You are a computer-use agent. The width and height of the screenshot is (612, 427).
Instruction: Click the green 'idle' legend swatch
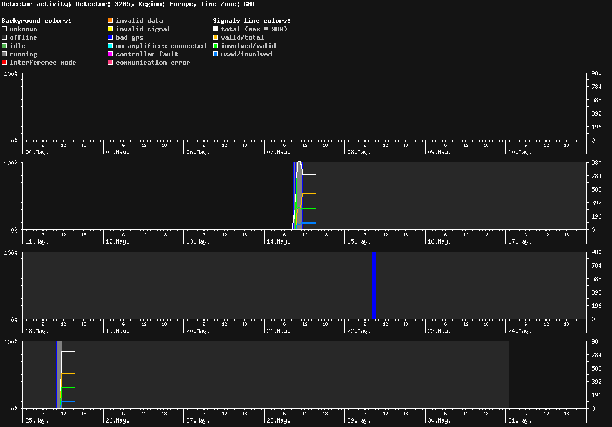coord(4,46)
